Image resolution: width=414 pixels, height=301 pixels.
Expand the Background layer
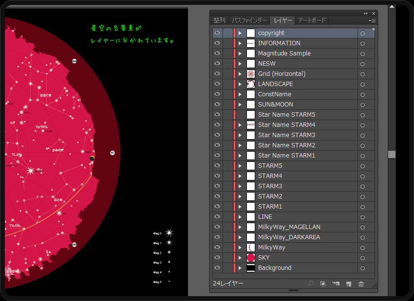click(x=240, y=268)
